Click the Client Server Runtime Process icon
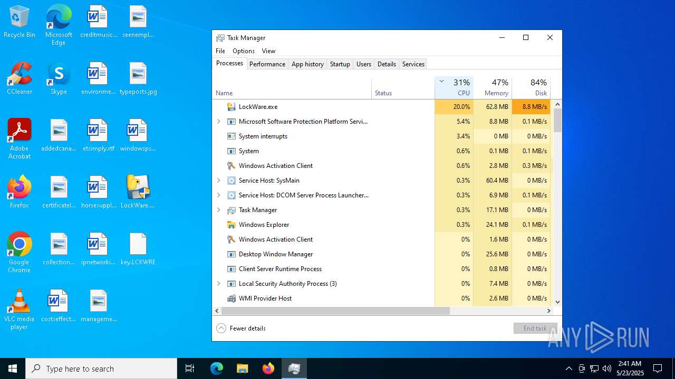The height and width of the screenshot is (379, 675). [x=231, y=268]
